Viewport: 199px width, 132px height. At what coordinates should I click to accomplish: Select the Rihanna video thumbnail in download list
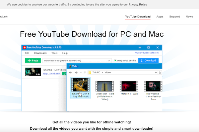(33, 72)
